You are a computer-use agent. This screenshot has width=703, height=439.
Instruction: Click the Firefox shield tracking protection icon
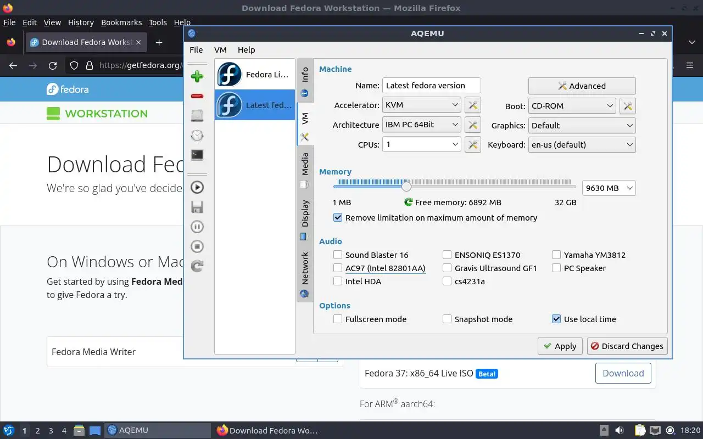tap(74, 65)
